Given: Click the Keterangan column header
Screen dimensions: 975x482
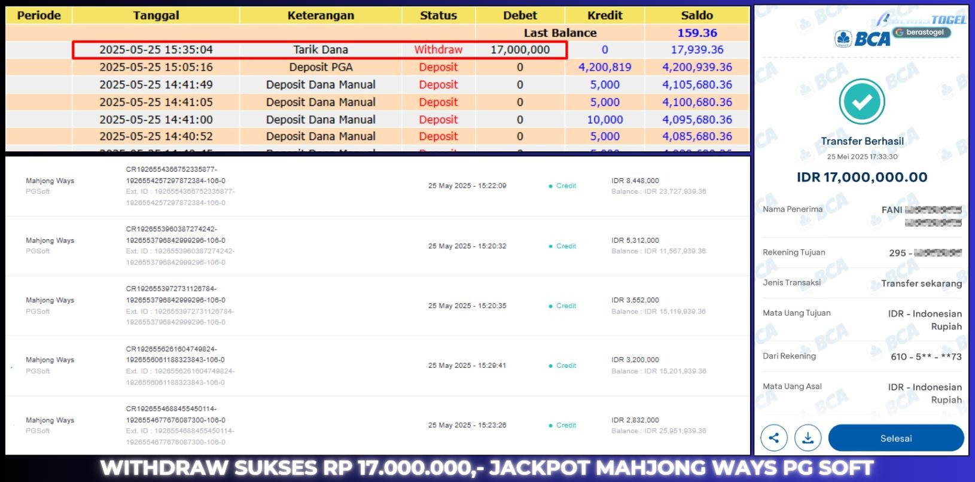Looking at the screenshot, I should click(x=321, y=16).
